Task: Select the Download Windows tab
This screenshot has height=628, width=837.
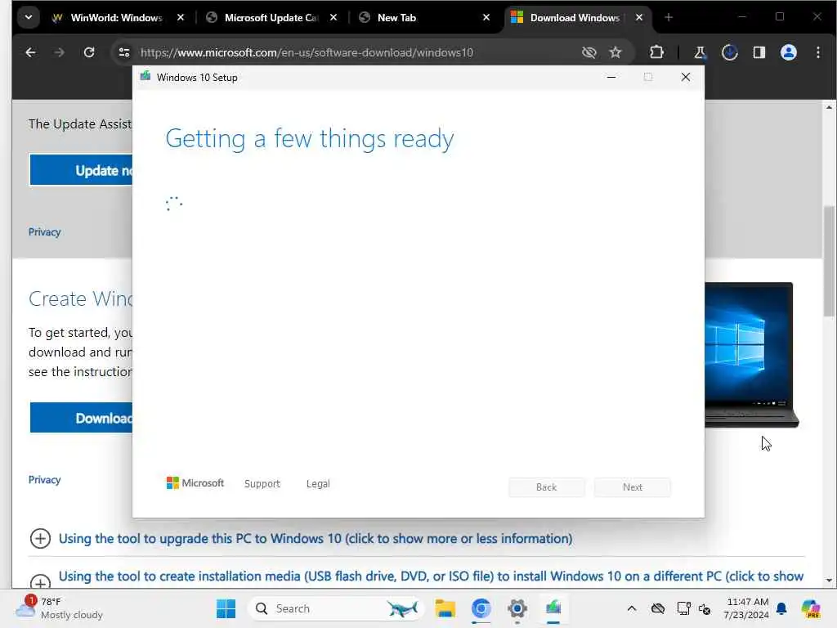Action: [575, 18]
